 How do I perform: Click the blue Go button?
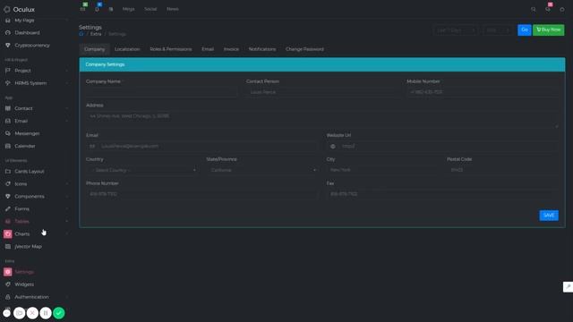tap(524, 30)
